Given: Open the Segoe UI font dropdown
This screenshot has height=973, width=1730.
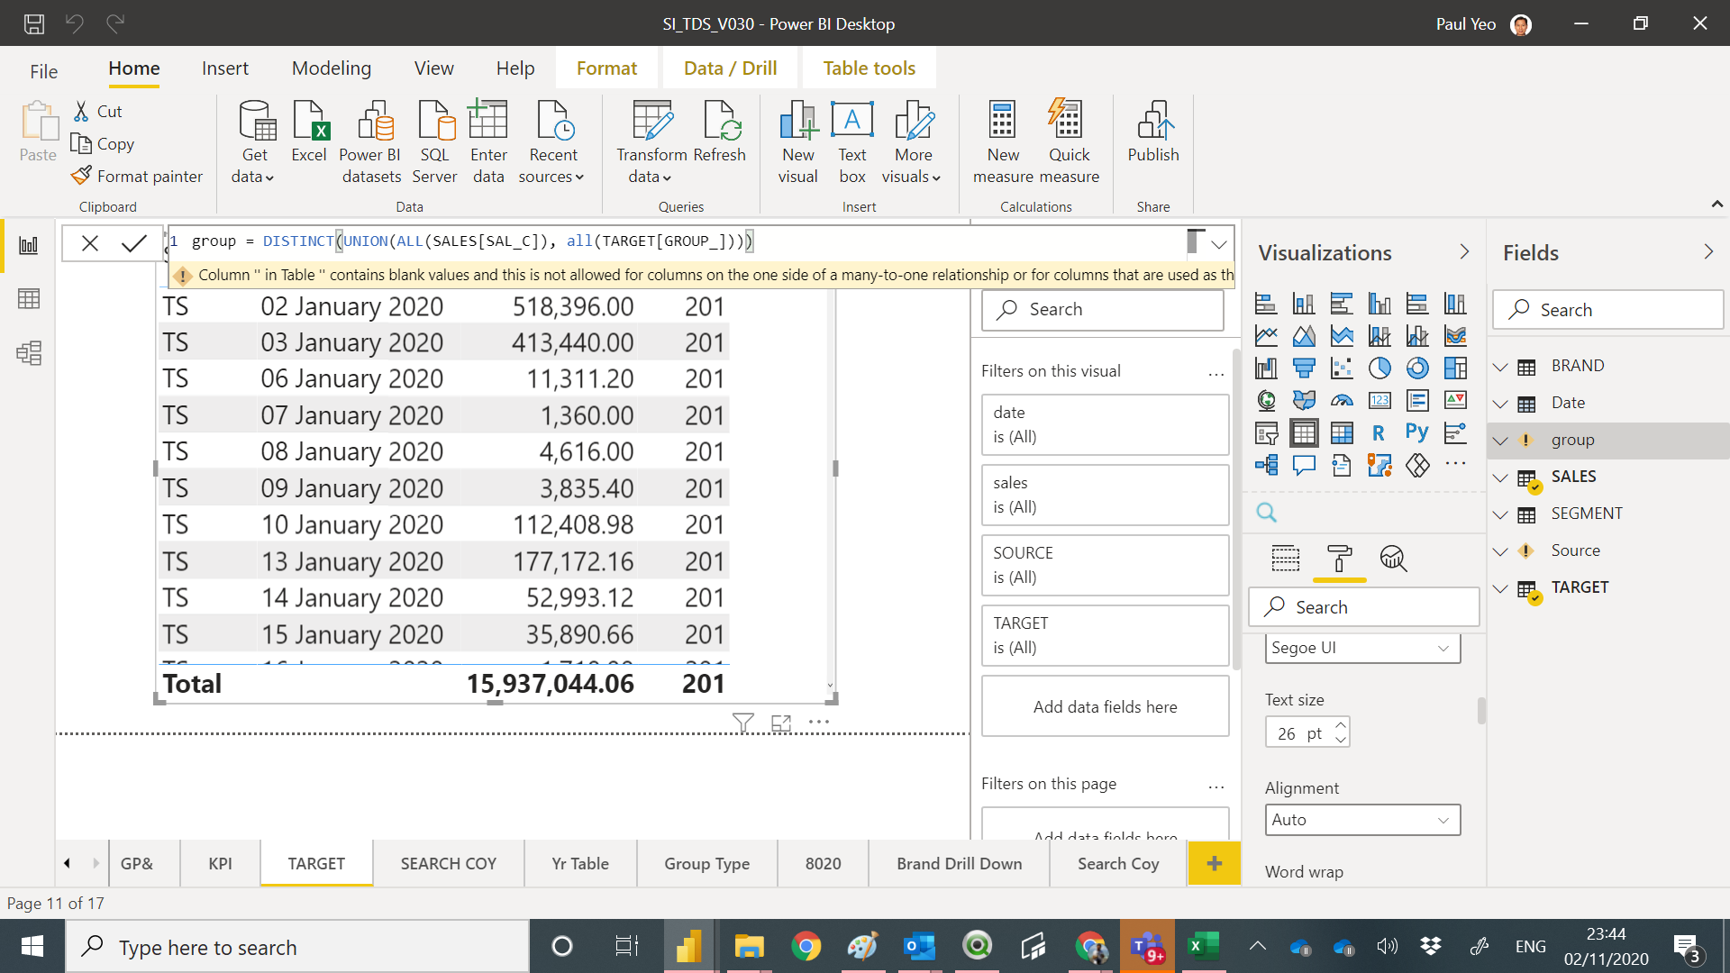Looking at the screenshot, I should pos(1362,648).
